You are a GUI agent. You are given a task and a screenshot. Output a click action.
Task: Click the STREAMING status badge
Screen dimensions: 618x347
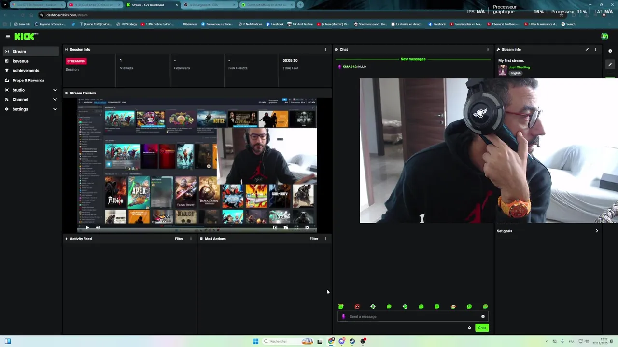point(76,61)
